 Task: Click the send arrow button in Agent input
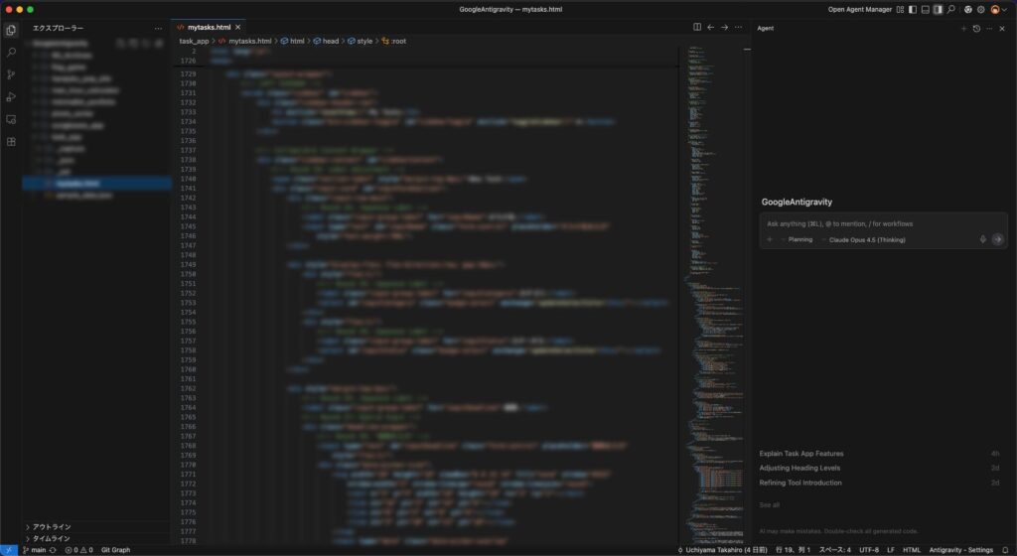[997, 239]
